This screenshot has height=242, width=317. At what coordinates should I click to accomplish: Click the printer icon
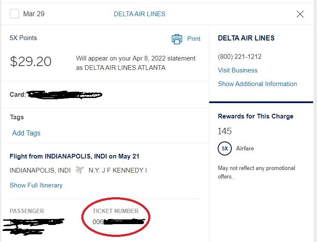[x=176, y=39]
